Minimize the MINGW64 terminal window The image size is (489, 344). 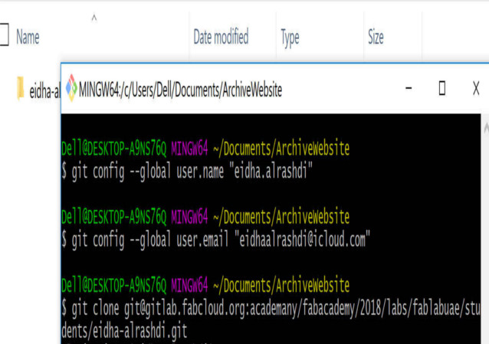click(409, 88)
